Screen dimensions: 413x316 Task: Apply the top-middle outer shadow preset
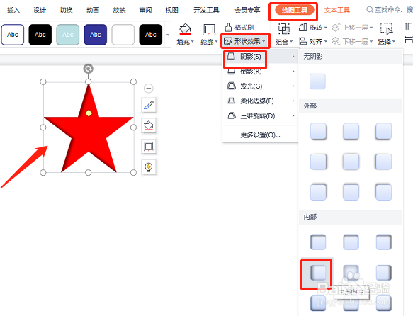click(x=351, y=131)
